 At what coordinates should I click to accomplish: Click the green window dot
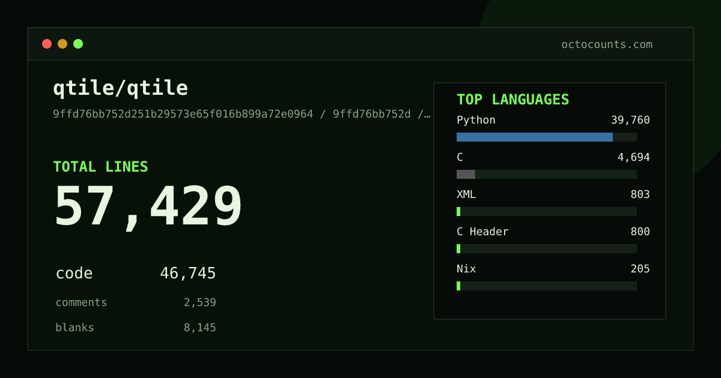[78, 44]
